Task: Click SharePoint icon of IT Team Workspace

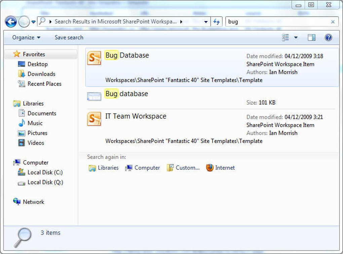Action: coord(94,119)
